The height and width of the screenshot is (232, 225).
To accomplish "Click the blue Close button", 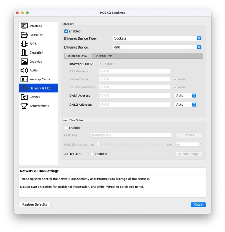I will 198,204.
